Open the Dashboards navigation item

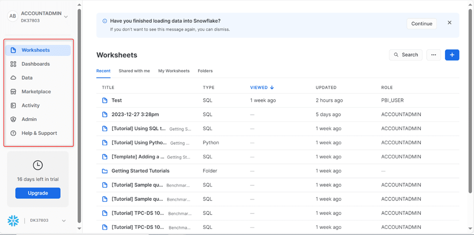coord(38,64)
